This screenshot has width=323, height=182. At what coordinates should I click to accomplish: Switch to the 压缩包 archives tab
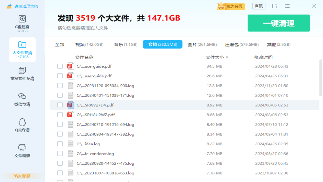(x=241, y=44)
